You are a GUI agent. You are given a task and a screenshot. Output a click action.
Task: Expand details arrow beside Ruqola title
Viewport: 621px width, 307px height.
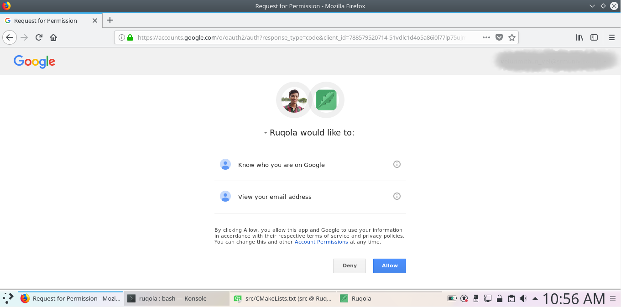click(x=265, y=133)
